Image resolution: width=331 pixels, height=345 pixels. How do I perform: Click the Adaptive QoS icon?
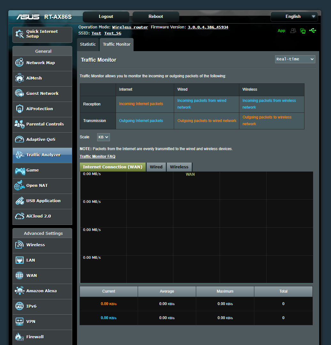tap(19, 140)
